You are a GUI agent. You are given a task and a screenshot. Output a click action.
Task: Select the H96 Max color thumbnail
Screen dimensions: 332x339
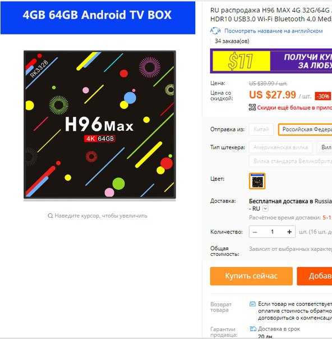click(x=257, y=181)
